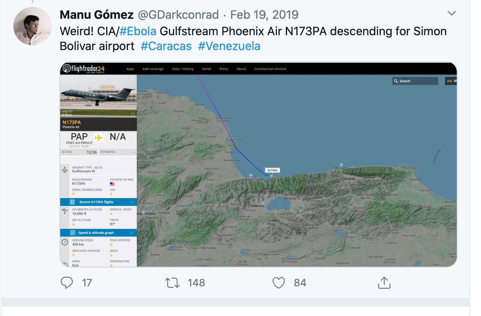This screenshot has width=481, height=316.
Task: Click the altitude icon beside Calibrated Altitude
Action: (65, 211)
